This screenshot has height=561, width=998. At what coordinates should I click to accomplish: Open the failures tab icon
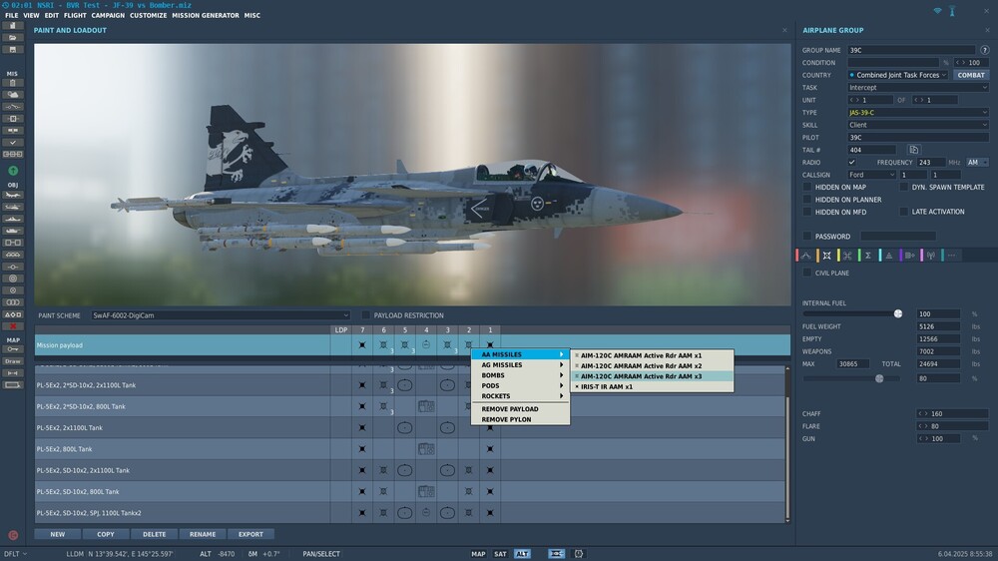(889, 256)
